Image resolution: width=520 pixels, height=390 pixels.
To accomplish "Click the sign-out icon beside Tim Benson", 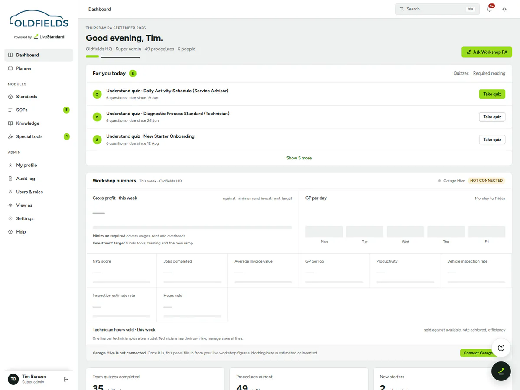I will [66, 380].
